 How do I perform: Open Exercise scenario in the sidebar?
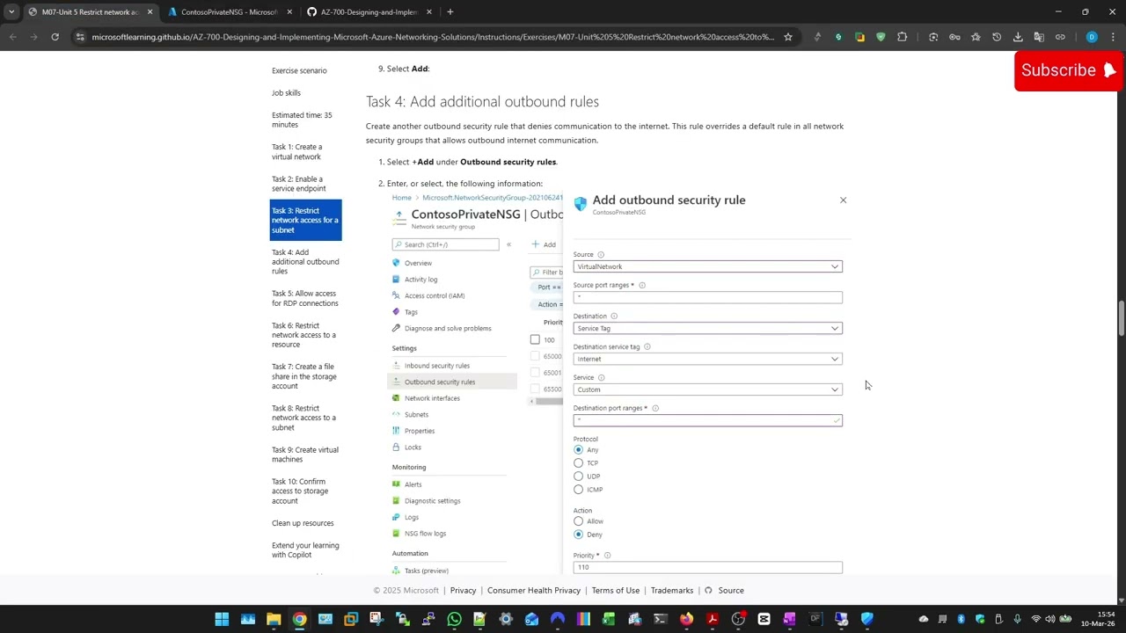[x=299, y=70]
